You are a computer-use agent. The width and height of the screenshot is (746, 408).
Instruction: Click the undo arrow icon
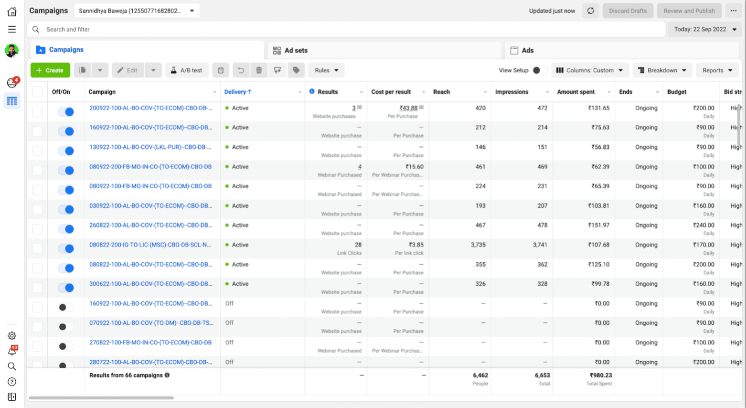point(241,70)
